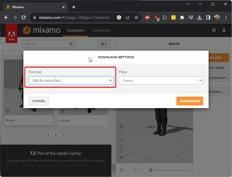Image resolution: width=232 pixels, height=177 pixels.
Task: Open the Terms of Use link
Action: point(47,166)
